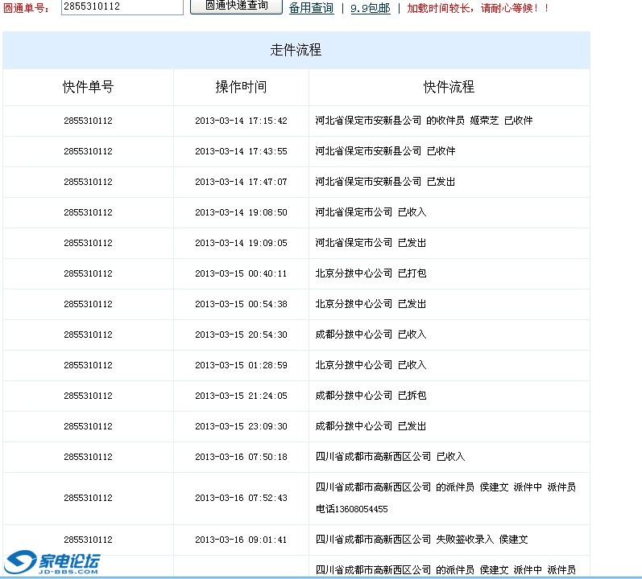The height and width of the screenshot is (579, 642).
Task: Click the 北京分拨中心公司 已打包 entry
Action: tap(371, 273)
